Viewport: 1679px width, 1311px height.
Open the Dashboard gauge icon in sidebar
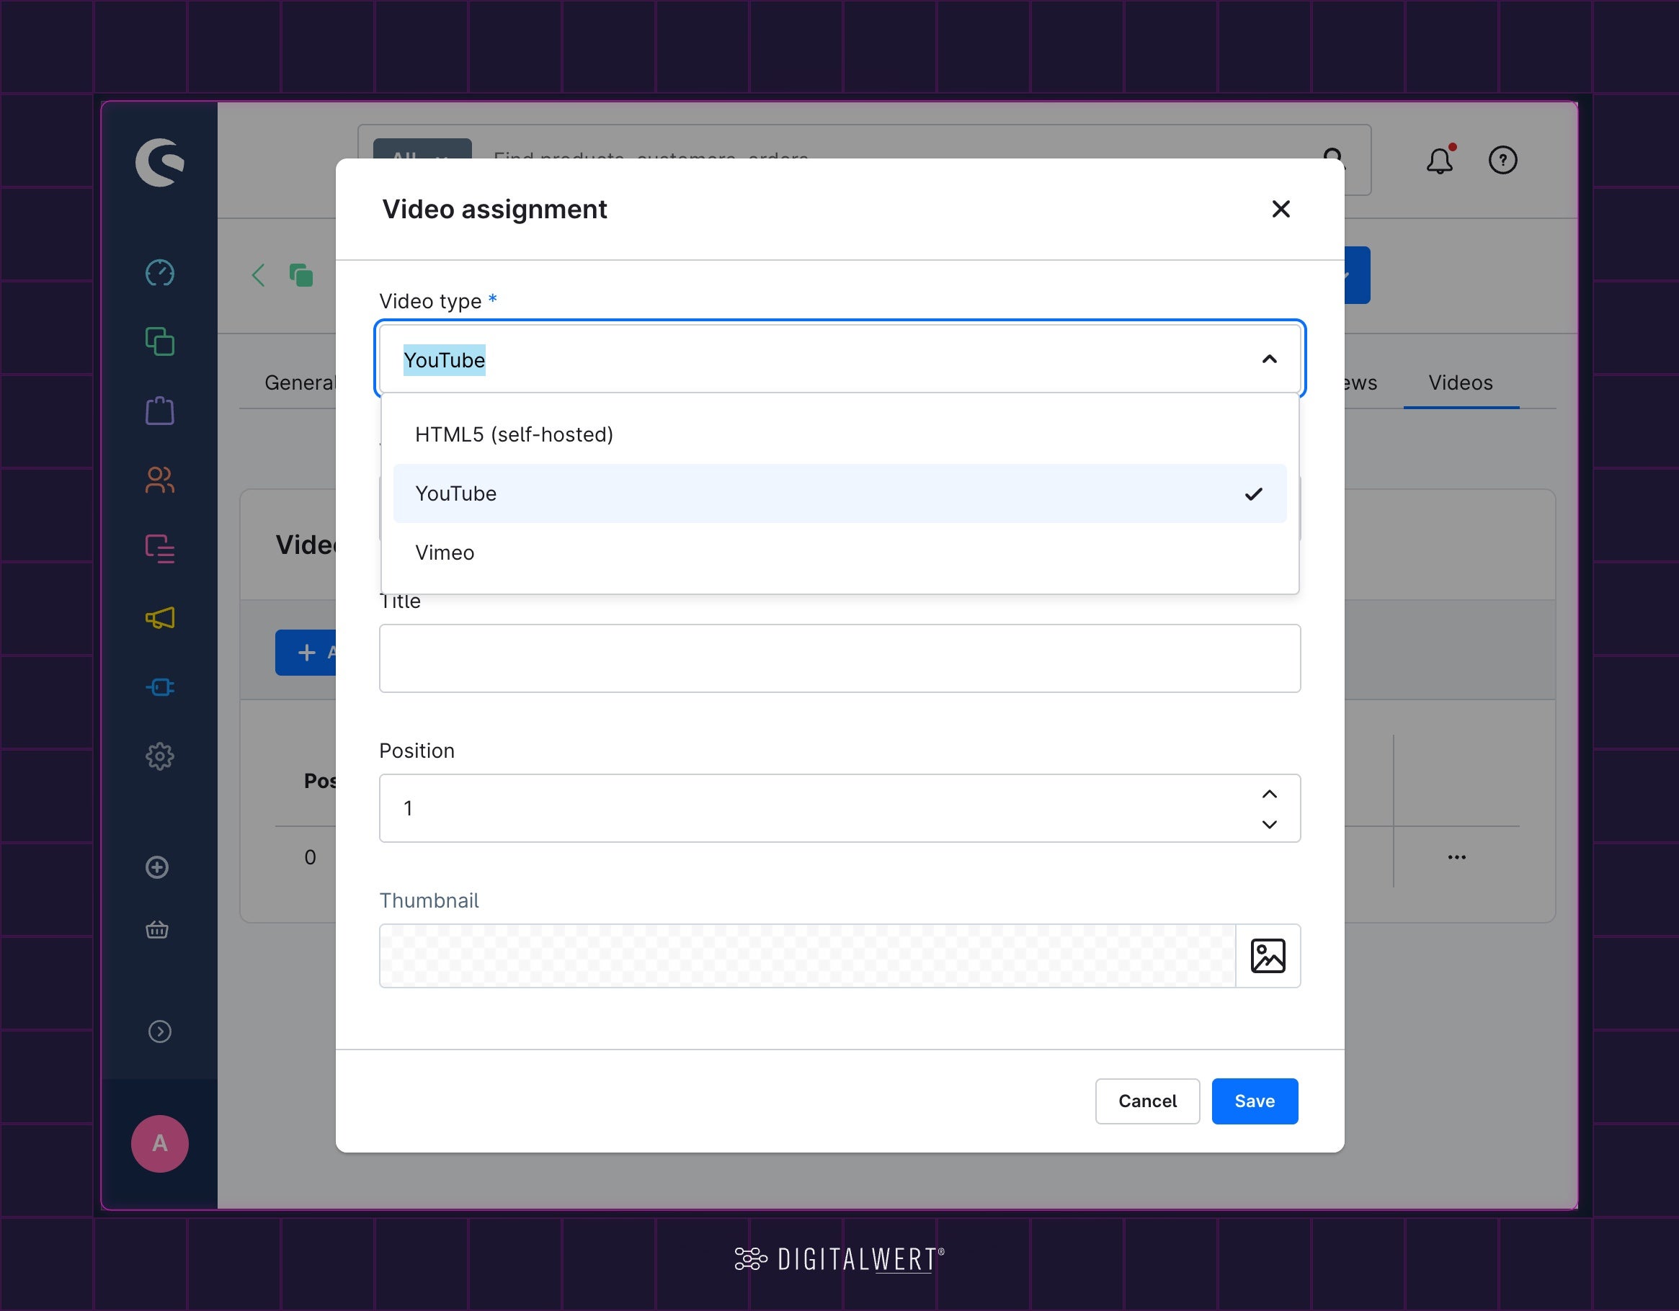(x=160, y=273)
